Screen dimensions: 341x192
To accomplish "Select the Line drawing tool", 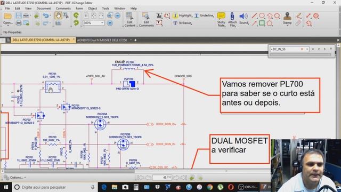I will pyautogui.click(x=254, y=15).
